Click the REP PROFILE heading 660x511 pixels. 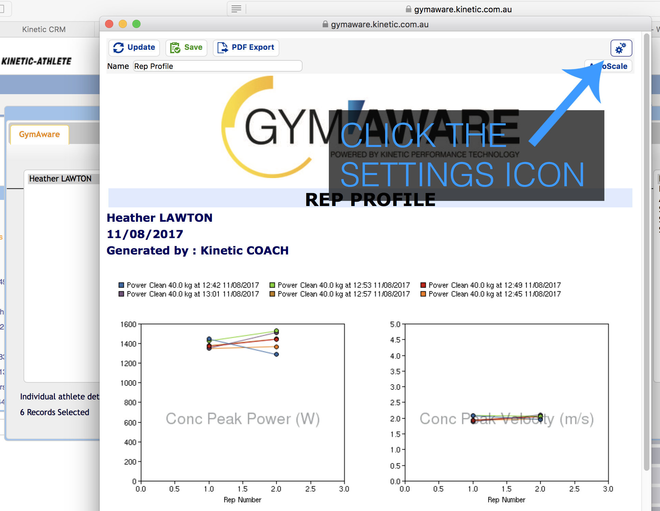[x=370, y=200]
